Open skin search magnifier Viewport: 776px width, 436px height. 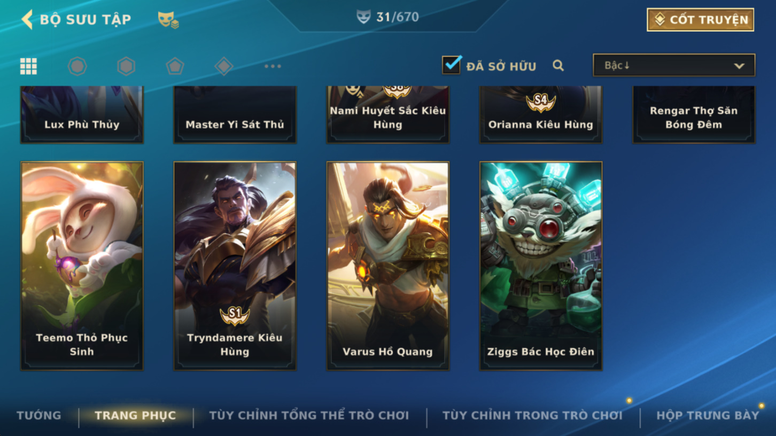pyautogui.click(x=558, y=65)
